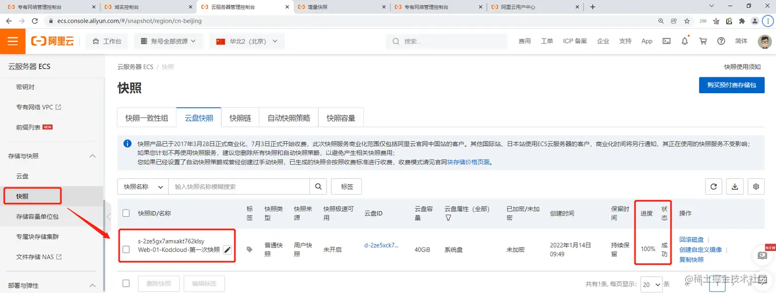Open 块存储价格页面 link

tap(469, 162)
